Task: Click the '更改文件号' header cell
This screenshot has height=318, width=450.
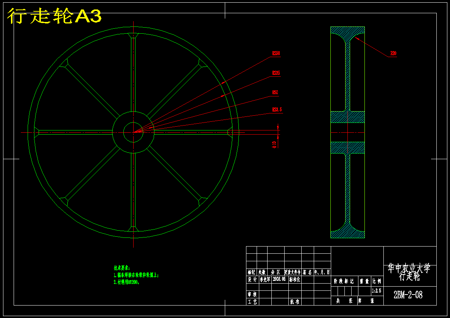Action: coord(293,272)
